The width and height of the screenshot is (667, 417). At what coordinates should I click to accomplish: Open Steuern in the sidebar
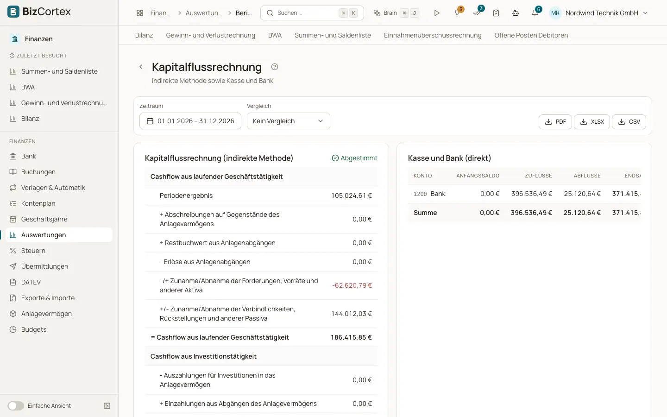tap(59, 251)
